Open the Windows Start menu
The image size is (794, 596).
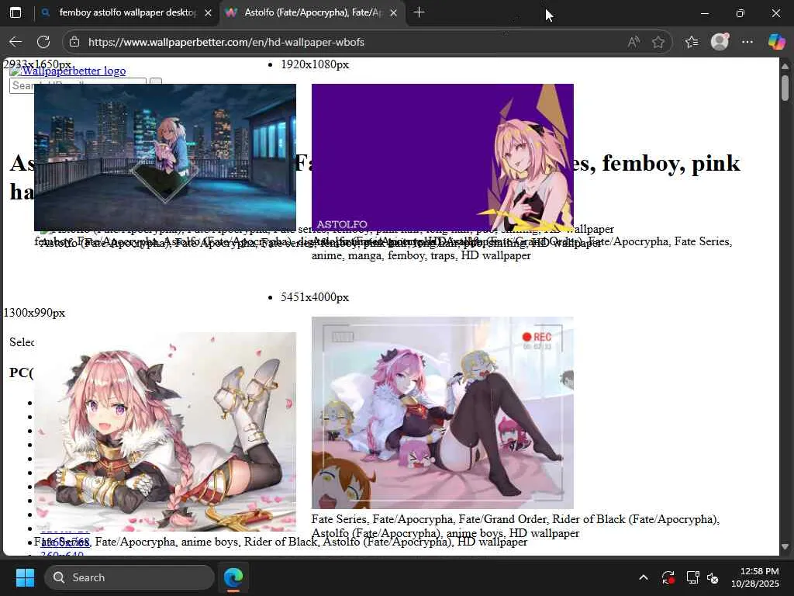tap(25, 577)
